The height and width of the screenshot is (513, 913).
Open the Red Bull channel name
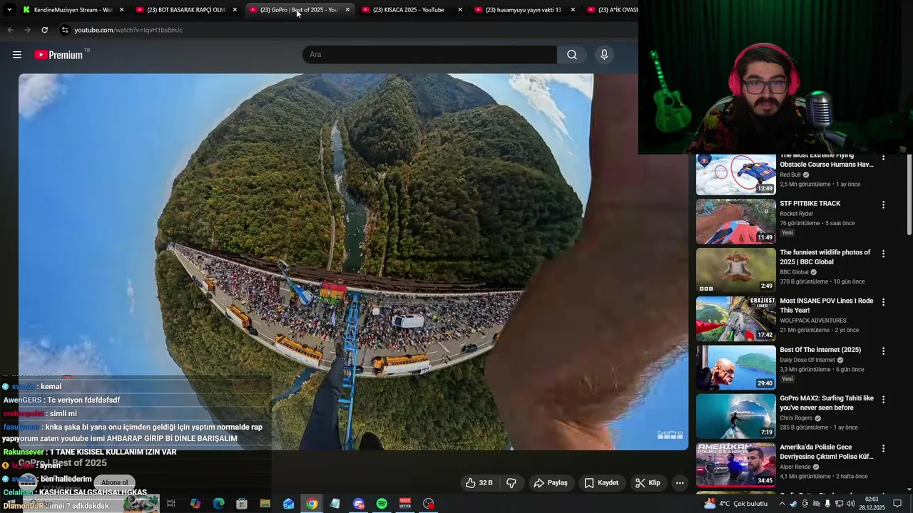790,175
